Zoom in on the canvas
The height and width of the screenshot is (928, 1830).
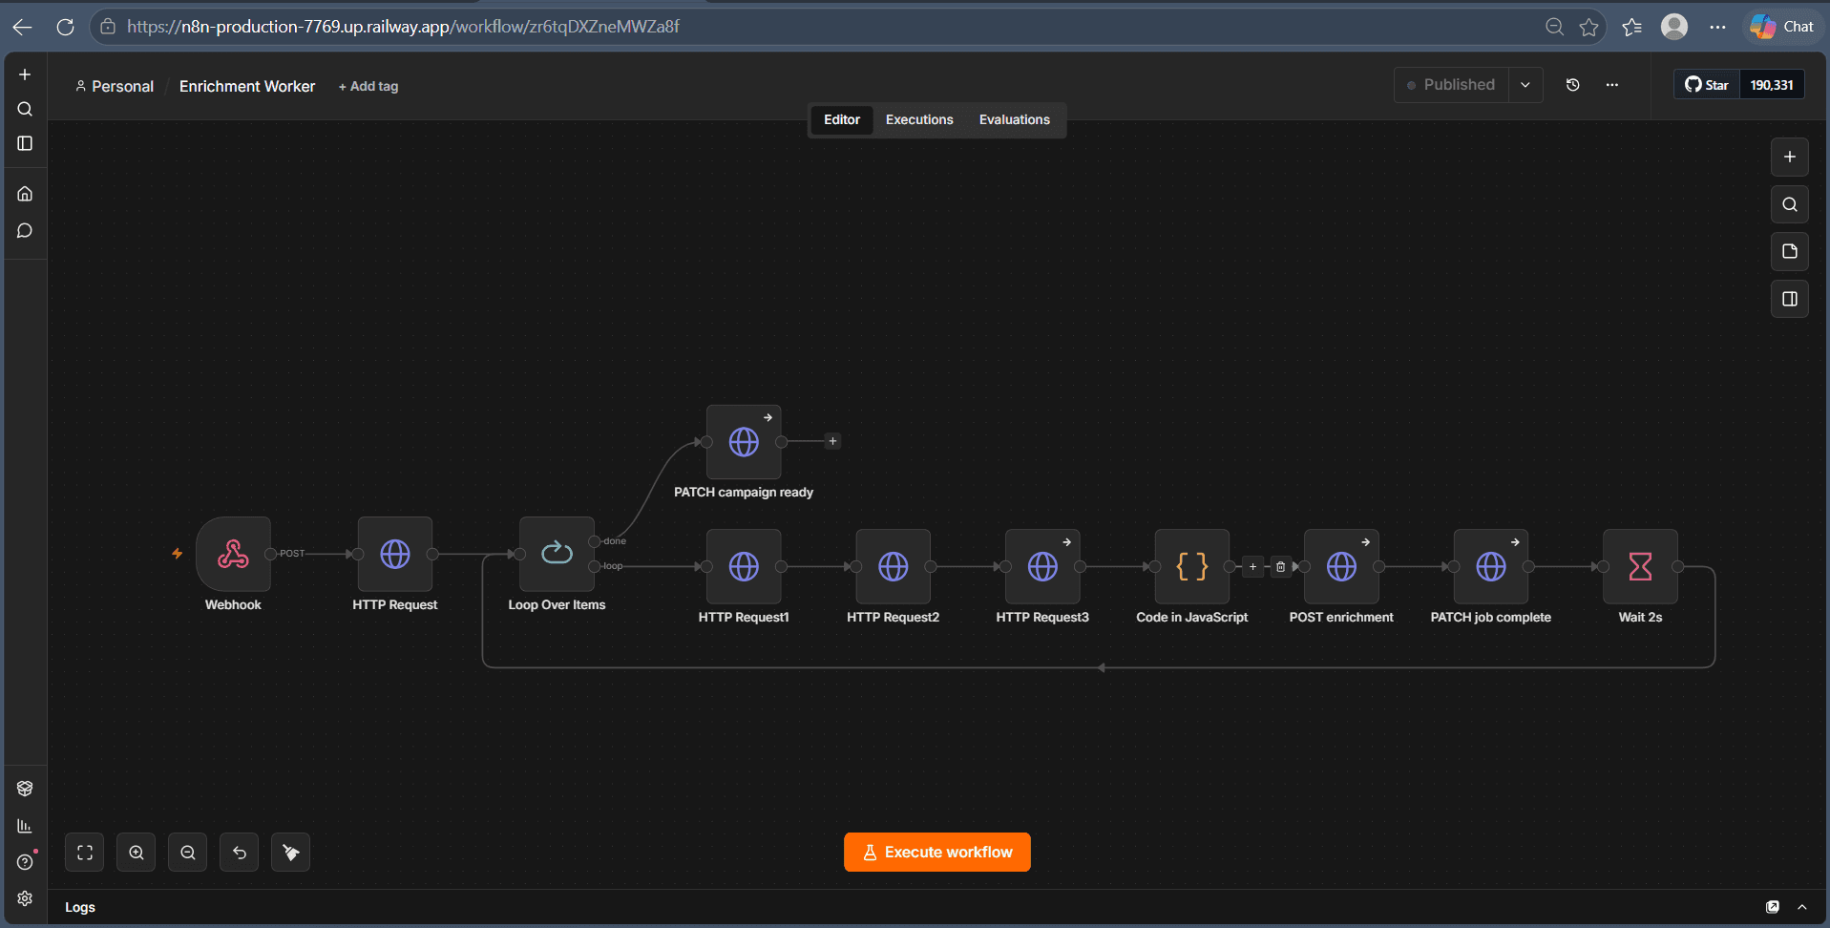137,853
